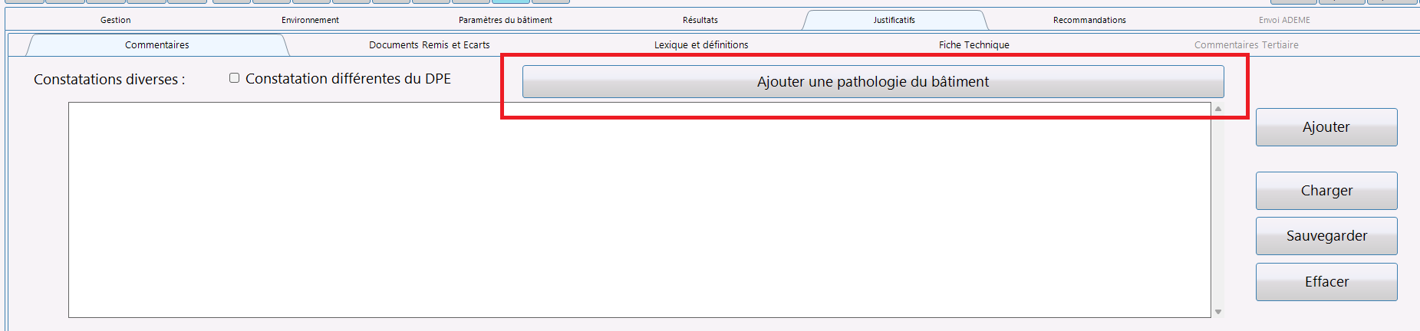Click the text area scroll up arrow
Viewport: 1420px width, 331px height.
1218,109
